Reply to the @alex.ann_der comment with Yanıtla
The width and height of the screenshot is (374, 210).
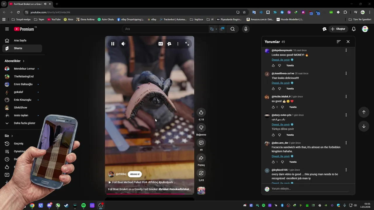pos(293,162)
